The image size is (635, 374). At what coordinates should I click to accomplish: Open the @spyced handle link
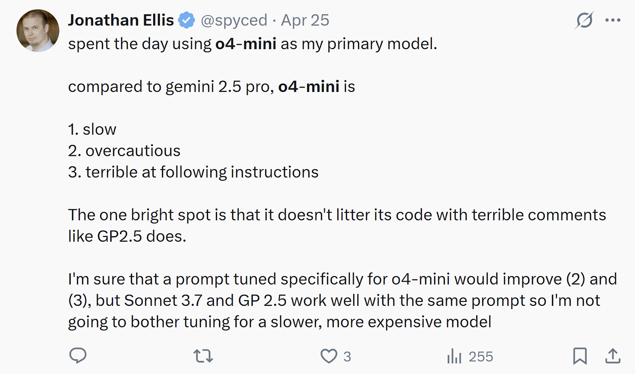coord(234,20)
